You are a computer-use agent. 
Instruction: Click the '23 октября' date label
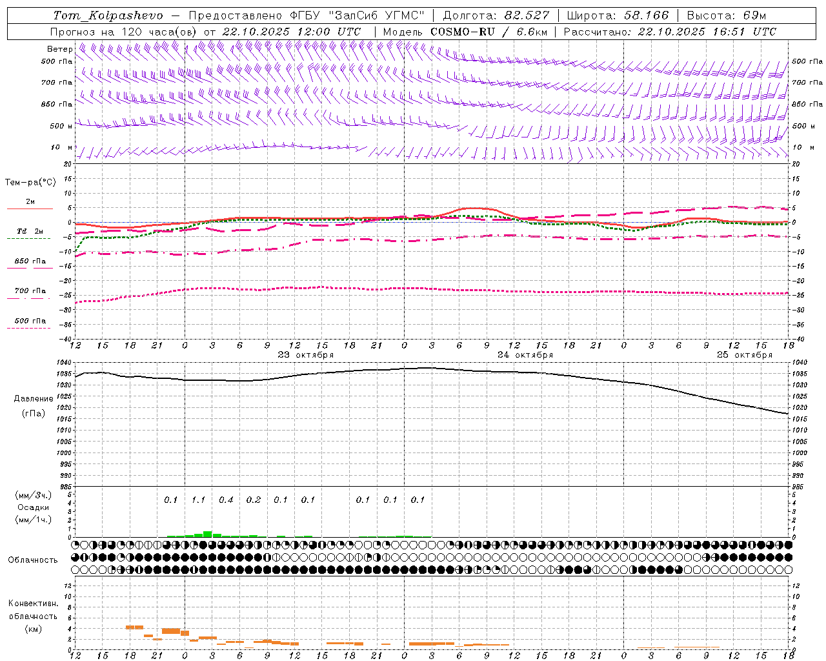(306, 355)
